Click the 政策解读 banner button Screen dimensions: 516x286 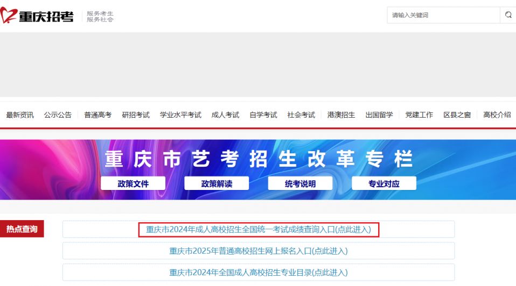tap(217, 183)
